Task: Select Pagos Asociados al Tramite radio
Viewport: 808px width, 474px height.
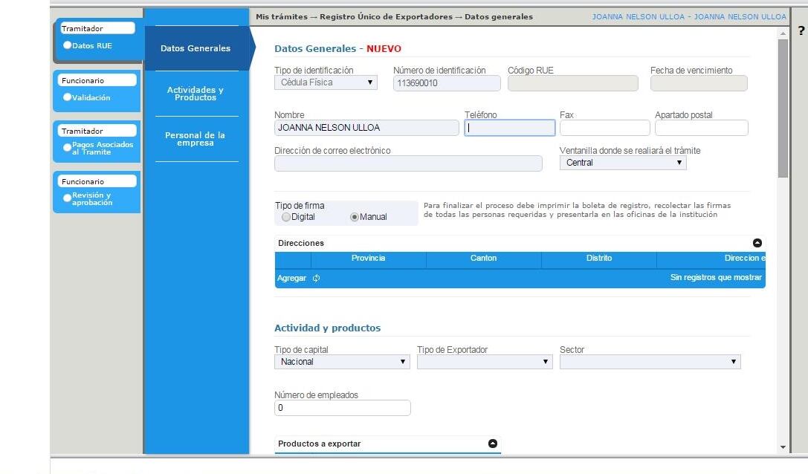Action: click(67, 148)
